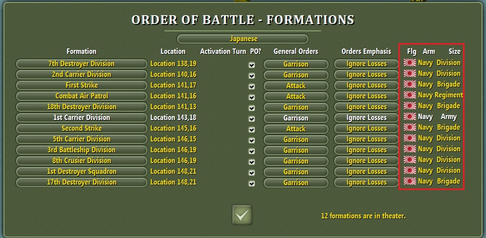Viewport: 486px width, 238px height.
Task: Click Location 143,18 of 1st Carrier Division
Action: pos(173,118)
